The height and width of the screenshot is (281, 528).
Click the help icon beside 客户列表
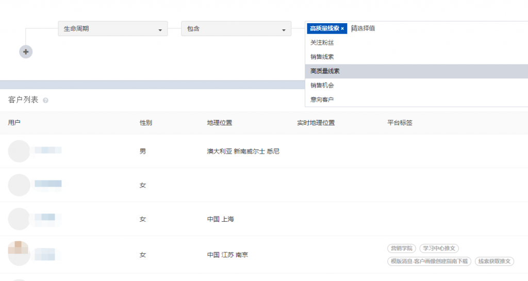[45, 101]
